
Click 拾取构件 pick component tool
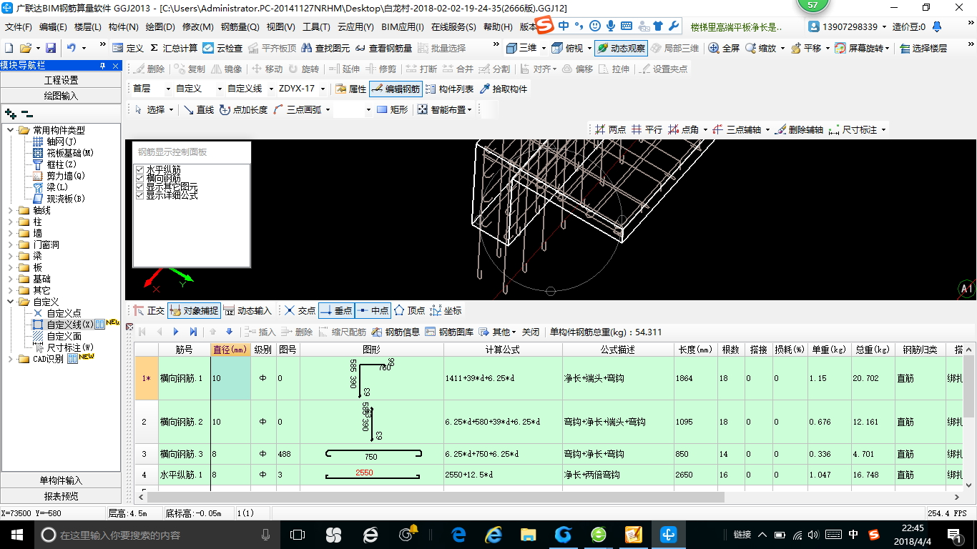504,89
